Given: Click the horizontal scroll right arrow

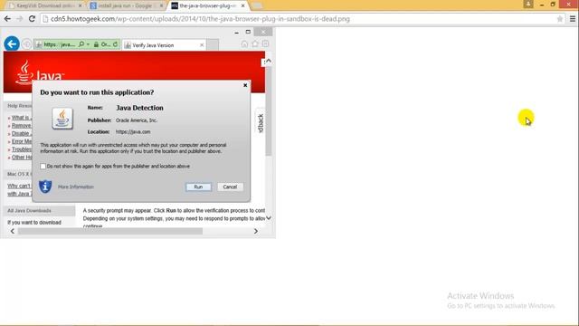Looking at the screenshot, I should [256, 231].
